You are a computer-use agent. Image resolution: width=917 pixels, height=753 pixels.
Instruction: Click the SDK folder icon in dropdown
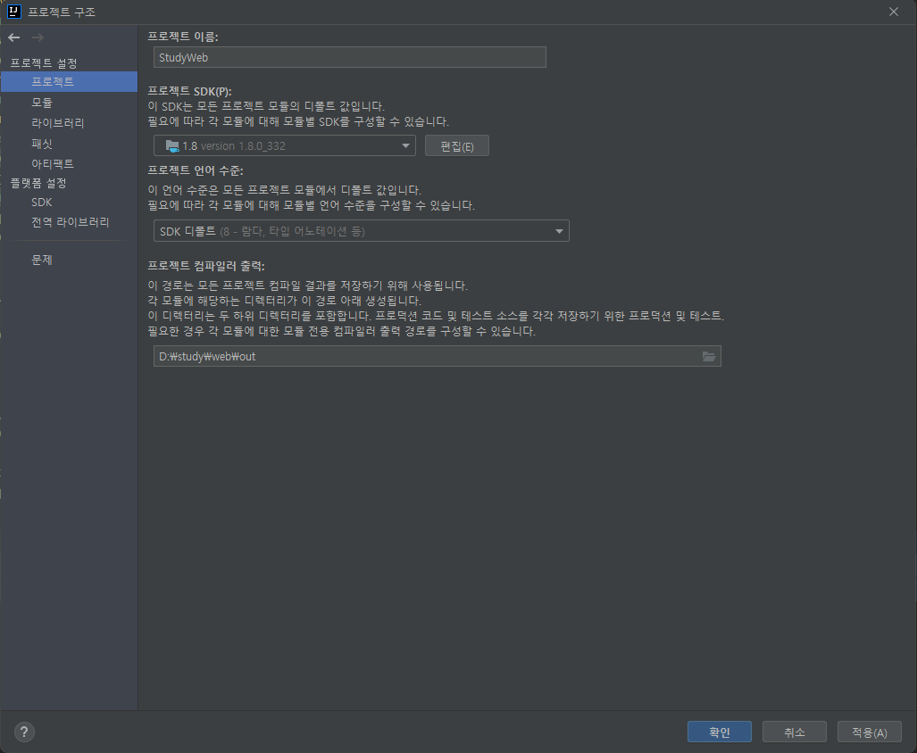(172, 146)
